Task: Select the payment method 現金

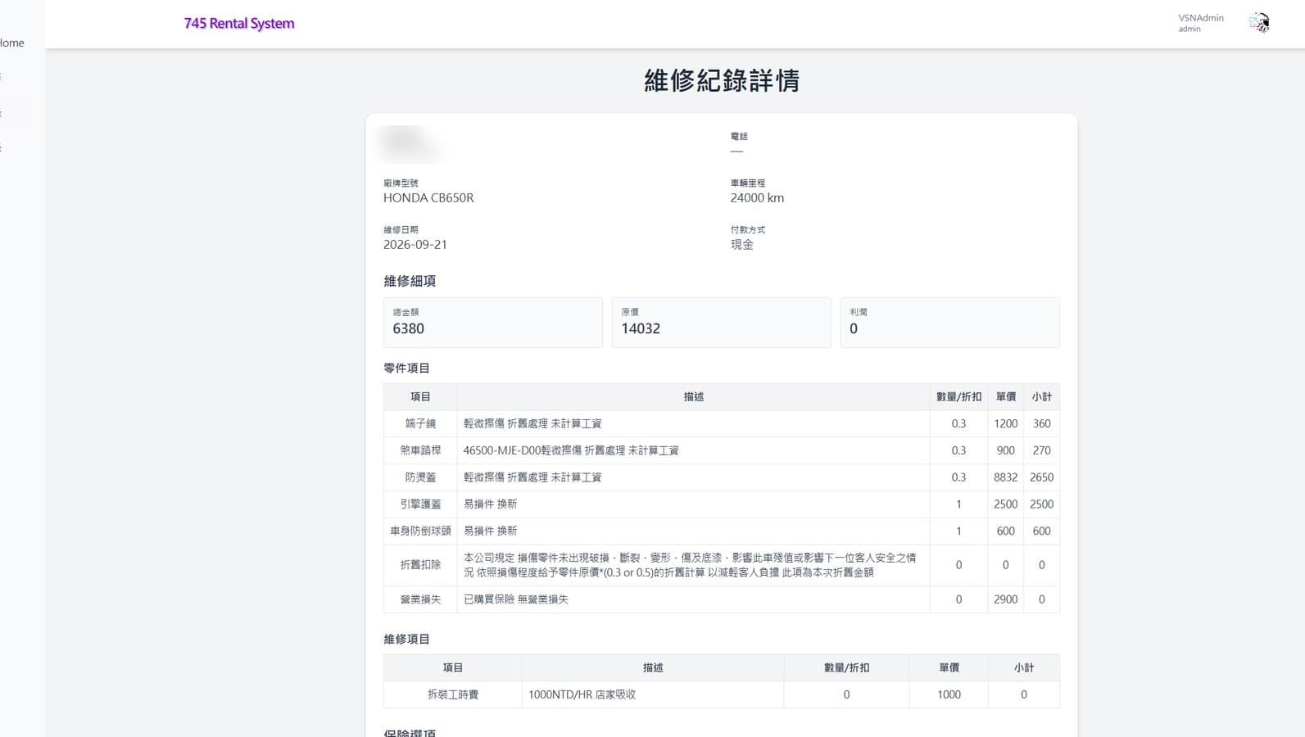Action: (x=742, y=245)
